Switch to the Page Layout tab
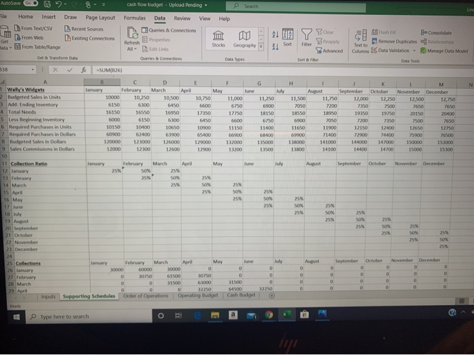 coord(100,18)
